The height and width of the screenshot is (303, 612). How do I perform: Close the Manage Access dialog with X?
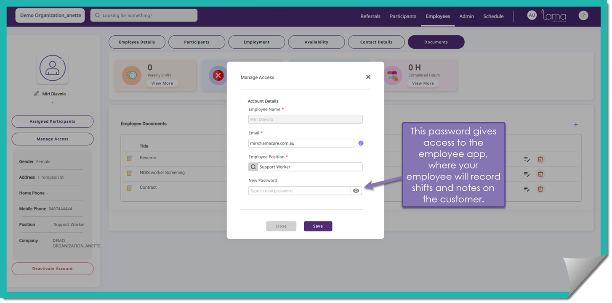point(368,77)
